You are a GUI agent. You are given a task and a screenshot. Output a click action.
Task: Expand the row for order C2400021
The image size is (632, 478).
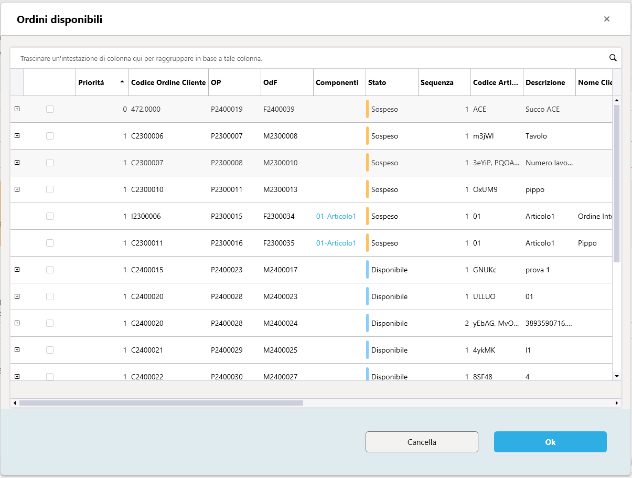tap(17, 350)
